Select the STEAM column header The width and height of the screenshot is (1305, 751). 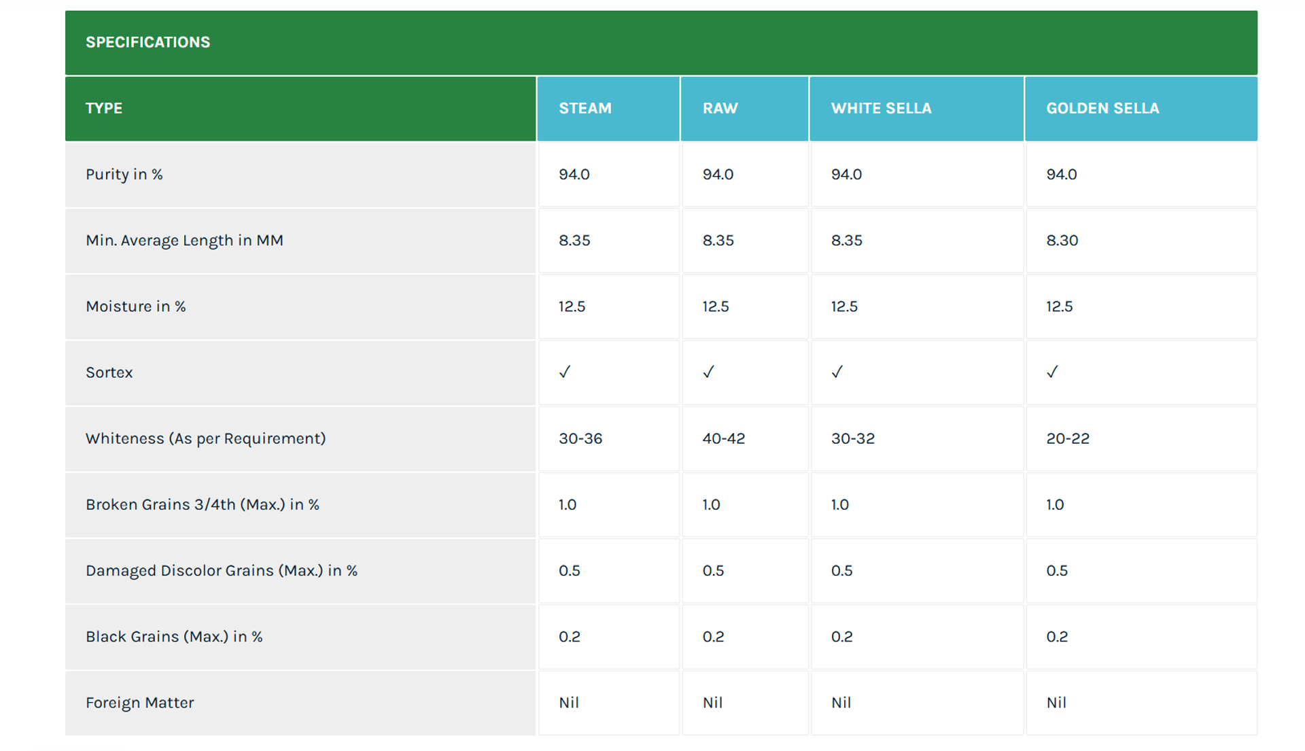[608, 109]
